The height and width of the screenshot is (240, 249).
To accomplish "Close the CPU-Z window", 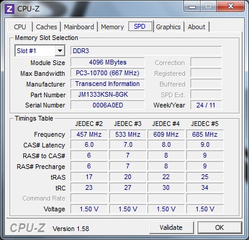I will (x=230, y=6).
